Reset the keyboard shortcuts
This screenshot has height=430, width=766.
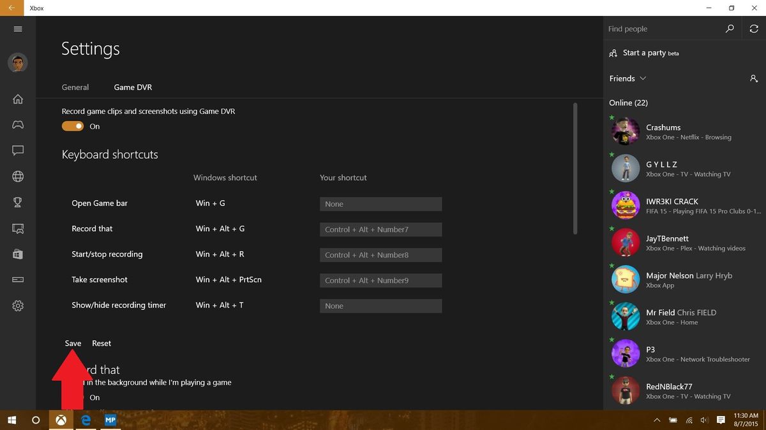coord(101,343)
